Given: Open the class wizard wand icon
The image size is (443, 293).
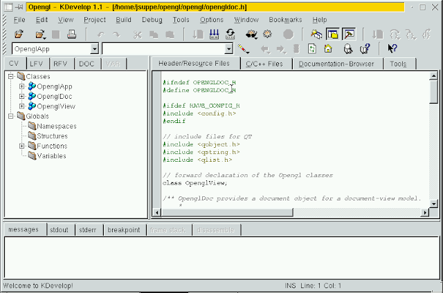Looking at the screenshot, I should (x=316, y=35).
